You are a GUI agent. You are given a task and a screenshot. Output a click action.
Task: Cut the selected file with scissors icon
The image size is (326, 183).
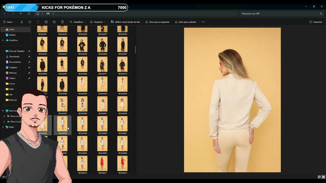[x=22, y=22]
